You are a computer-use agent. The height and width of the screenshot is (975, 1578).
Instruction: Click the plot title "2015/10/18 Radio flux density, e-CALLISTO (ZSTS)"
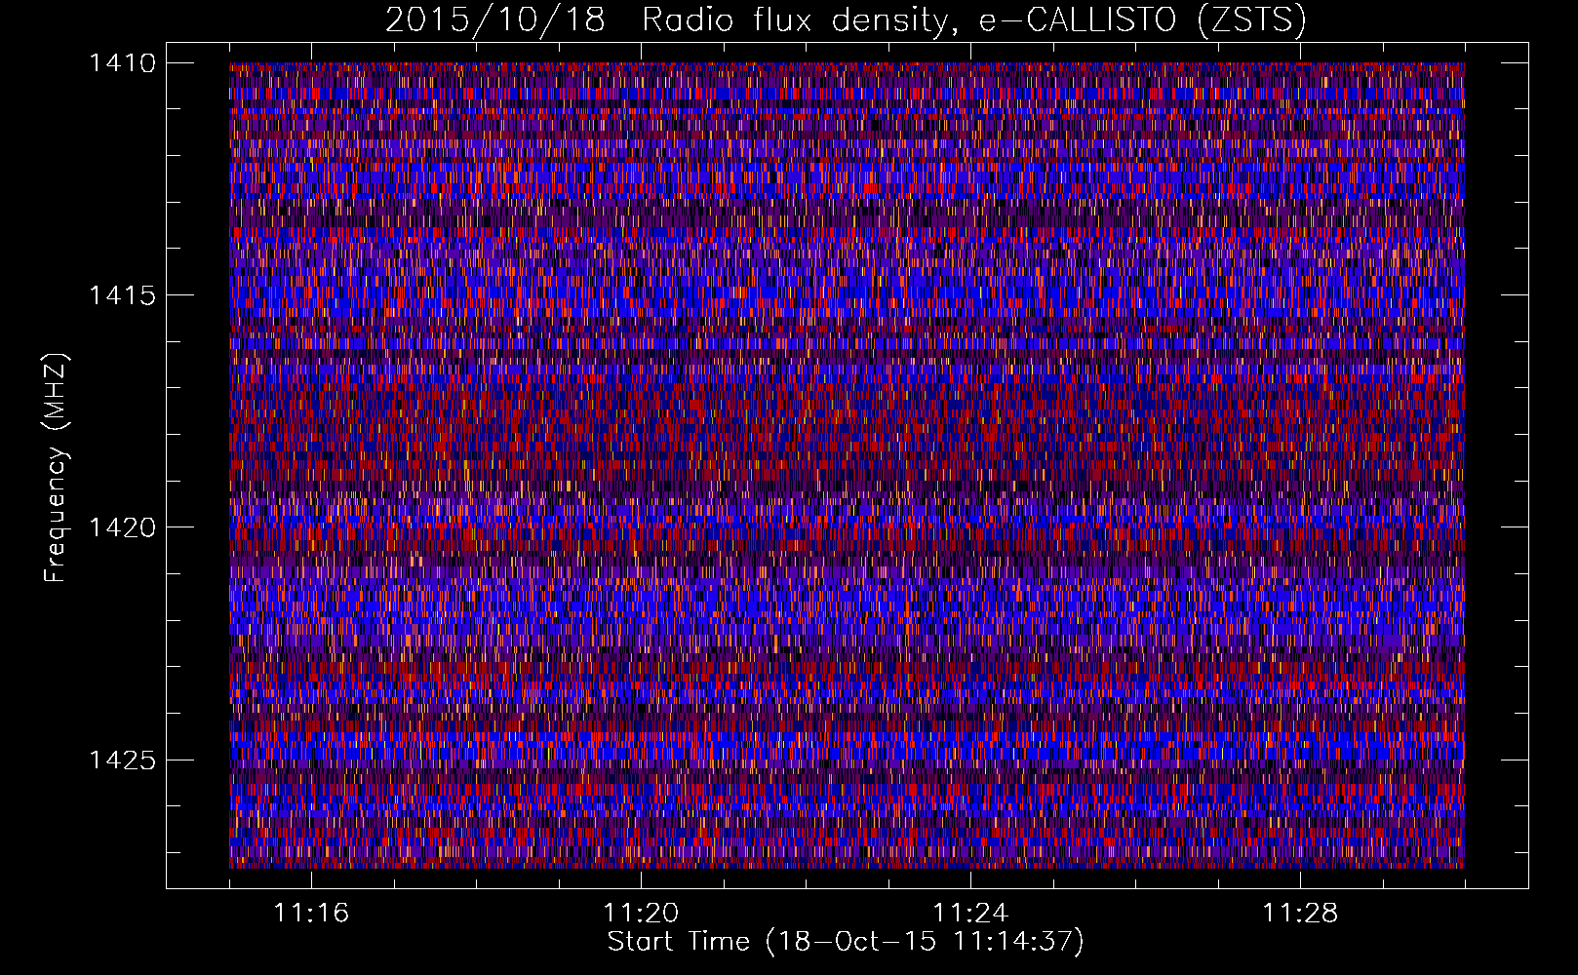[x=846, y=20]
